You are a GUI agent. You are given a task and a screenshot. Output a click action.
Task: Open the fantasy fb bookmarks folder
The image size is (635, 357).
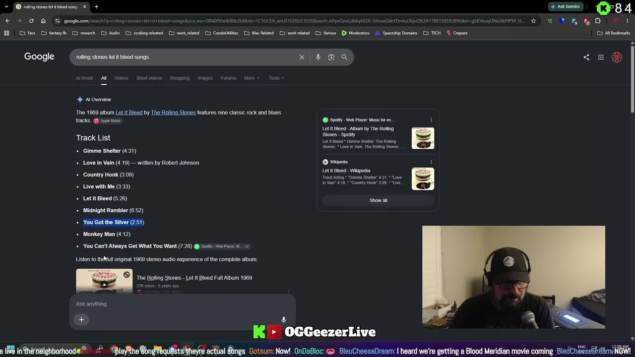coord(54,33)
